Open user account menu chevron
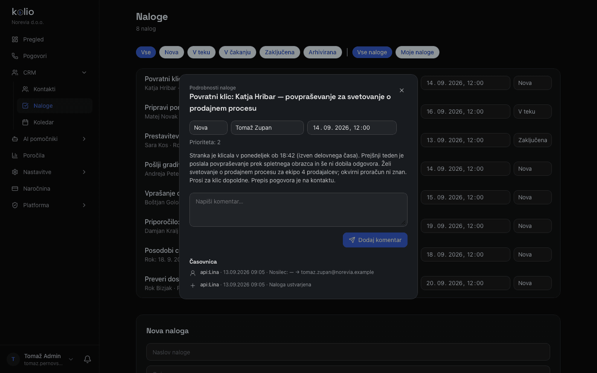 (71, 359)
